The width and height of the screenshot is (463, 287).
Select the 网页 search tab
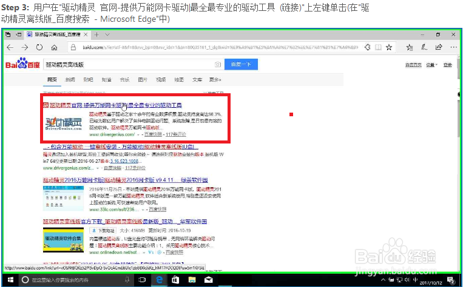[x=52, y=79]
